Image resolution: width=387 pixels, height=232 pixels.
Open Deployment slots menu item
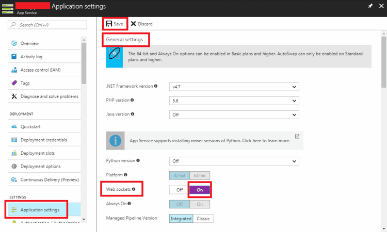[44, 153]
